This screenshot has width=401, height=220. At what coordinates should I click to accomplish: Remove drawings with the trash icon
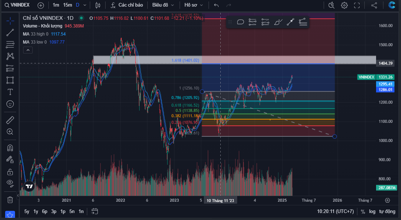click(x=10, y=200)
